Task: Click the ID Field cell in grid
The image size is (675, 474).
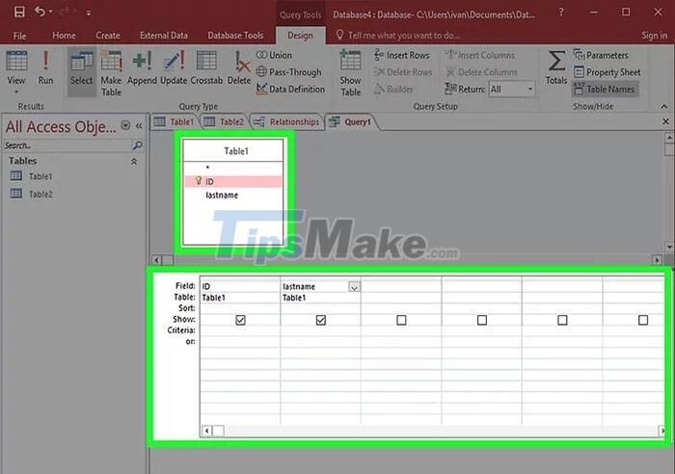Action: click(240, 286)
